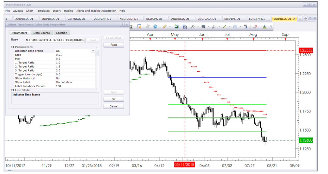Switch to NZD/USD, D1 chart tab
The height and width of the screenshot is (174, 328).
129,19
